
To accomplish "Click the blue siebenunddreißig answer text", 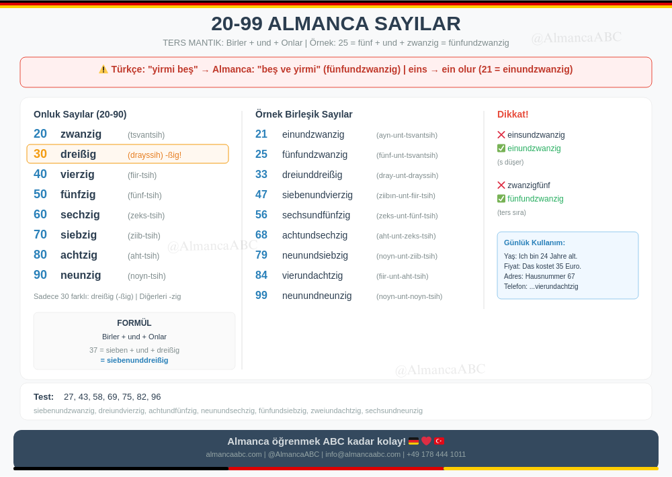I will (x=134, y=360).
